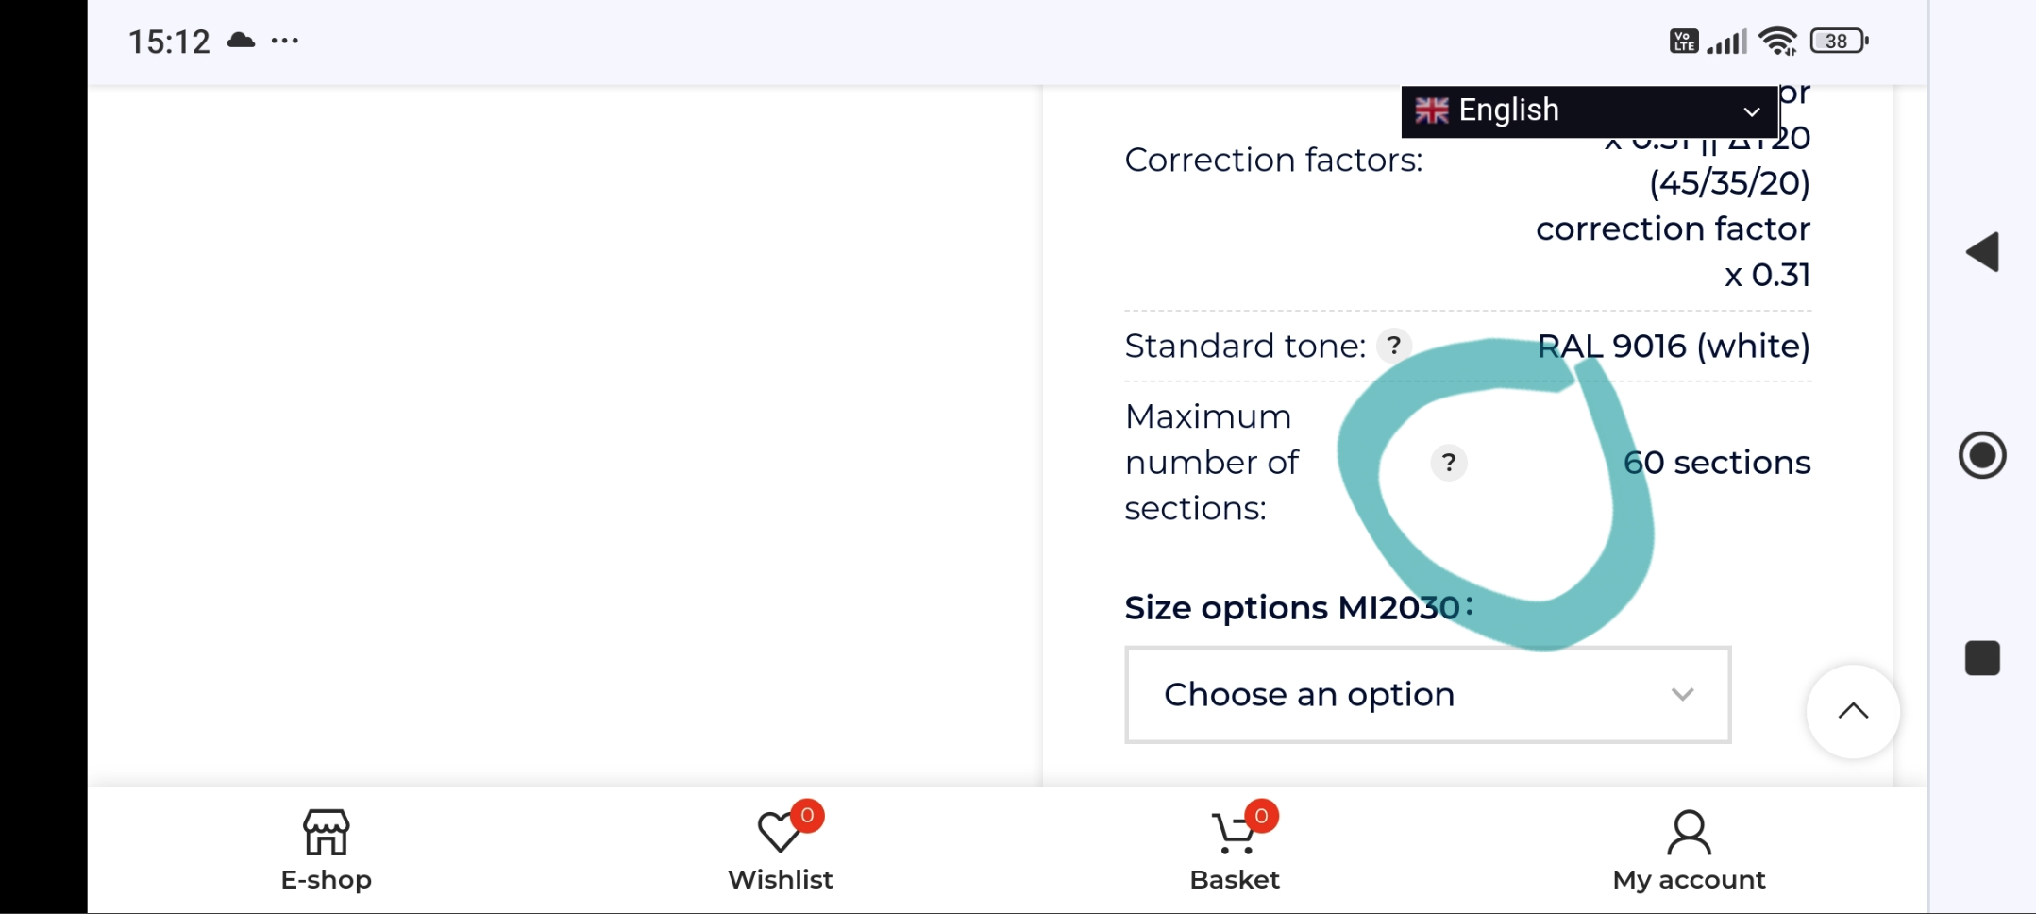Open the English language selector

(x=1590, y=111)
